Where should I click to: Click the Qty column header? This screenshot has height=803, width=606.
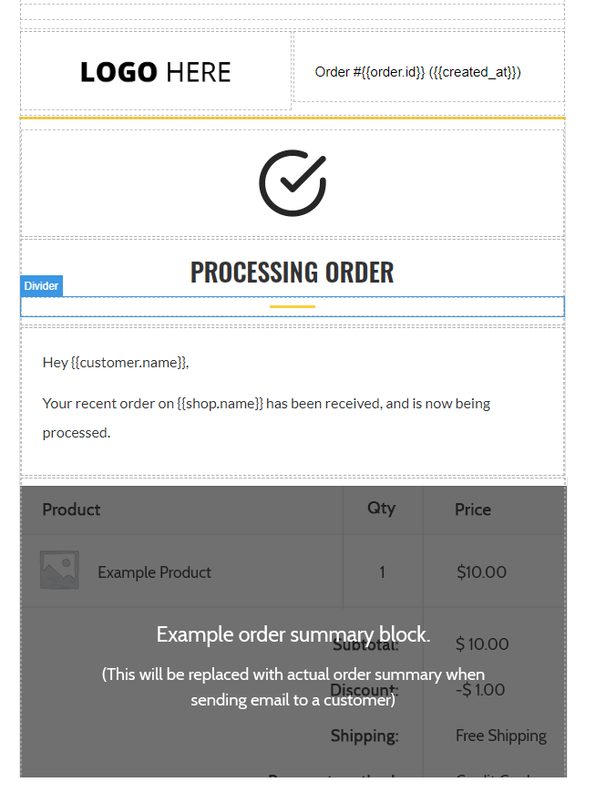pyautogui.click(x=382, y=510)
